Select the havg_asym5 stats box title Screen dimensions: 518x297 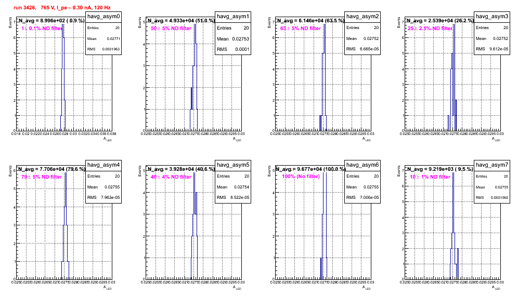[233, 165]
